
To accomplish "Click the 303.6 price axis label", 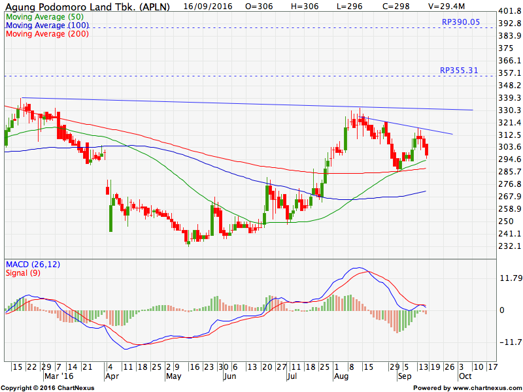I will [x=509, y=147].
